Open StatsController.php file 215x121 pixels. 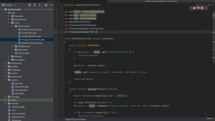point(32,43)
